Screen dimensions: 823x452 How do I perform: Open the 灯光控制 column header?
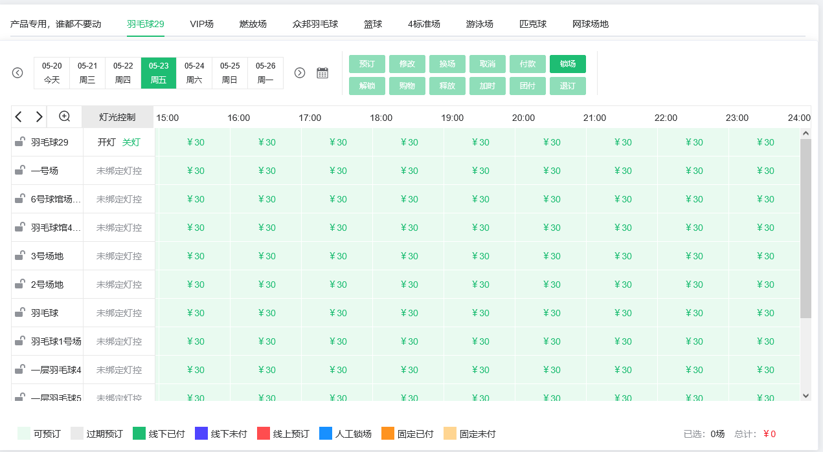point(117,117)
